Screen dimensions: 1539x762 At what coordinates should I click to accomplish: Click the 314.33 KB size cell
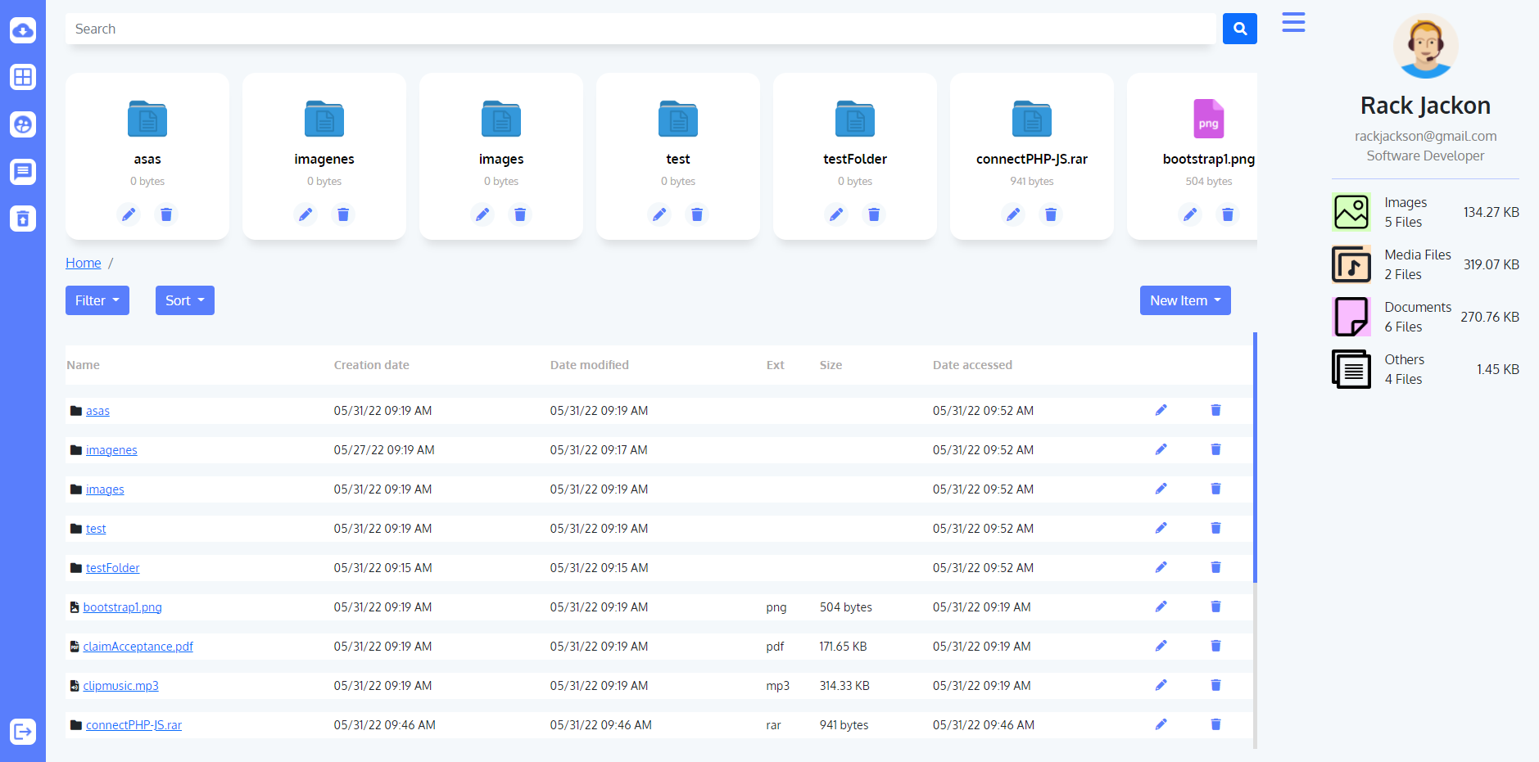pos(844,686)
